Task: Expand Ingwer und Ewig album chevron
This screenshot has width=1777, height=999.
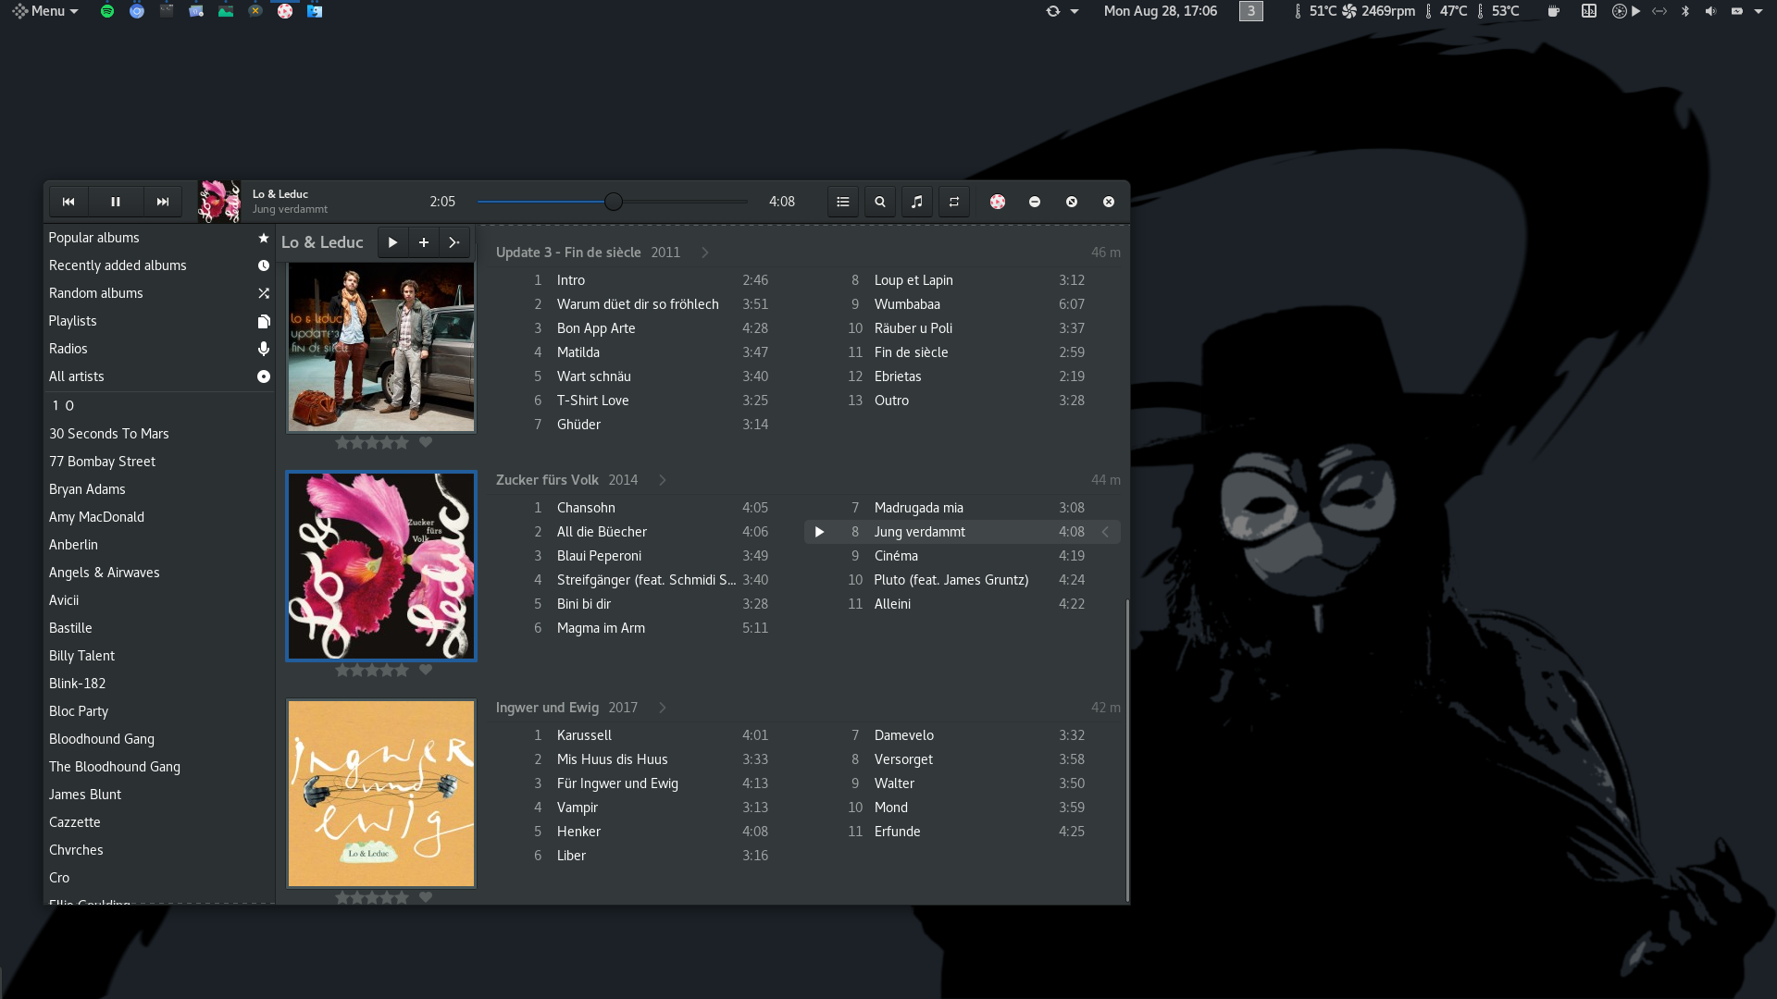Action: click(x=663, y=708)
